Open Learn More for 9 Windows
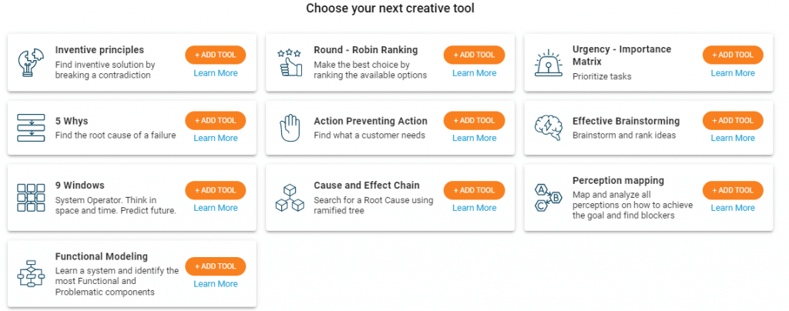 (216, 208)
